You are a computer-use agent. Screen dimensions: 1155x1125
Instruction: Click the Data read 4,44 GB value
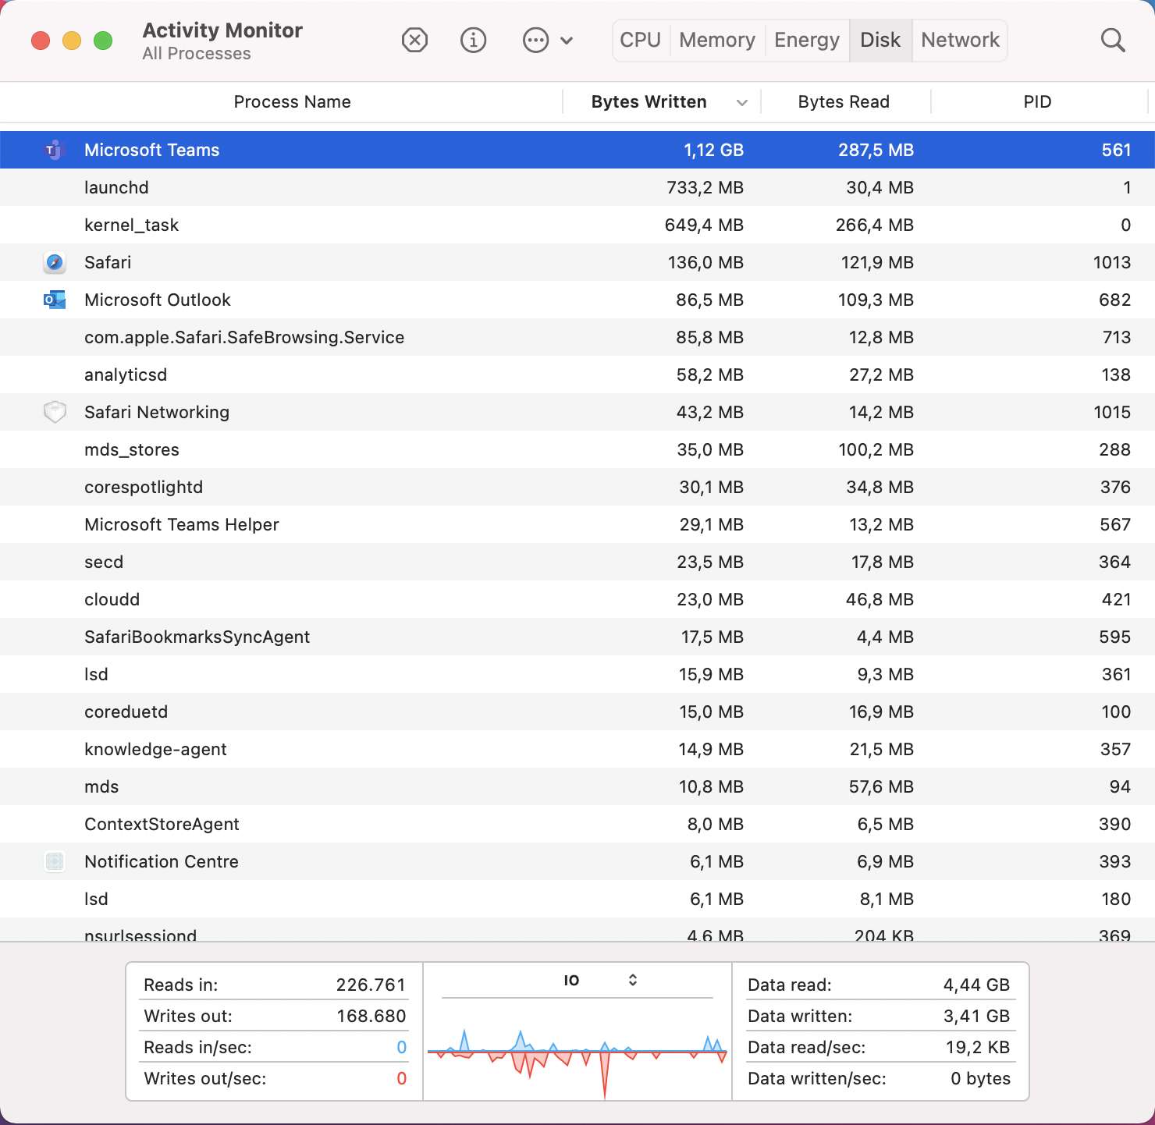point(976,985)
